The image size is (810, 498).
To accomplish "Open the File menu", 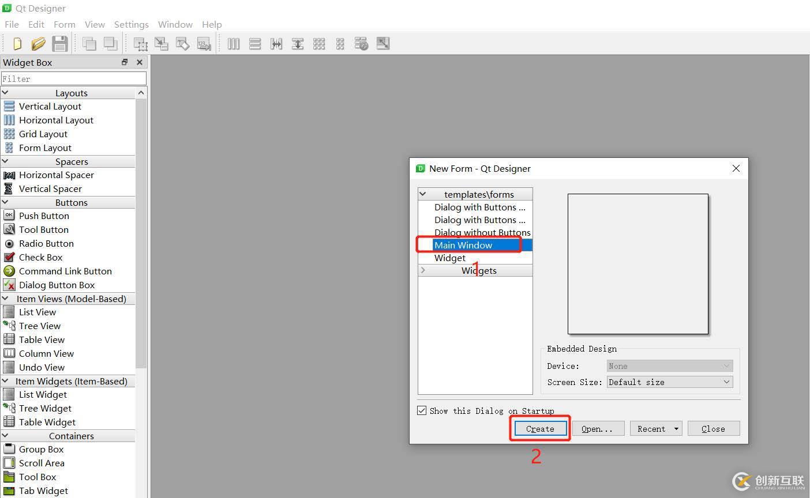I will 12,24.
